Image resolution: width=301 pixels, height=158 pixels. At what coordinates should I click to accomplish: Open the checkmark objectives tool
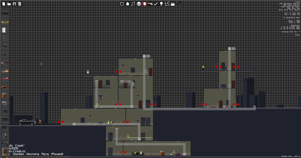156,4
